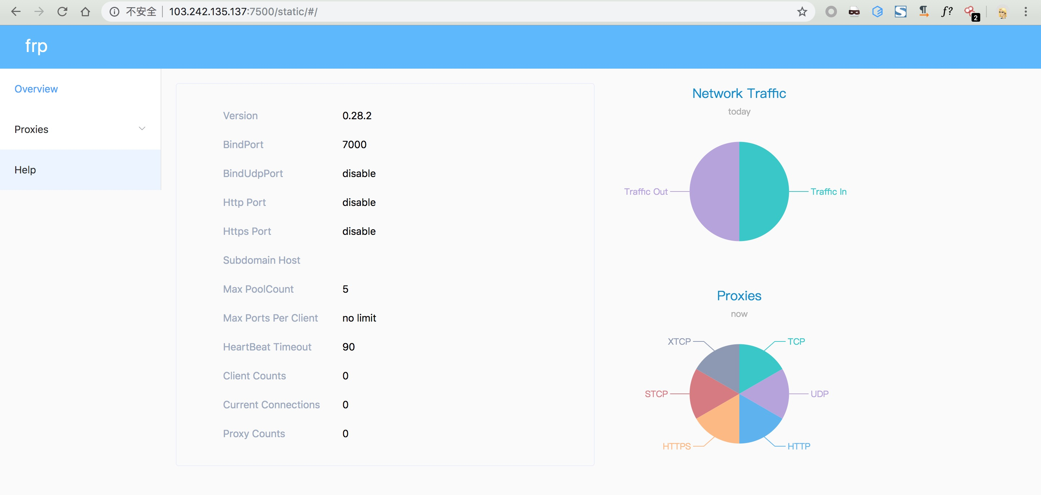The image size is (1041, 495).
Task: Click the site info insecure icon
Action: click(x=115, y=12)
